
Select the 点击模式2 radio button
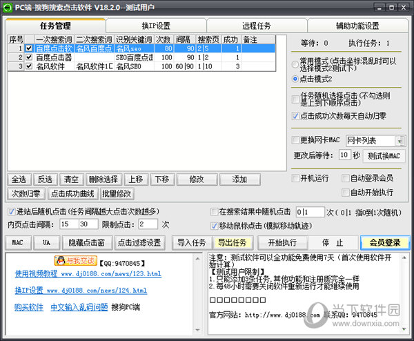tap(295, 79)
